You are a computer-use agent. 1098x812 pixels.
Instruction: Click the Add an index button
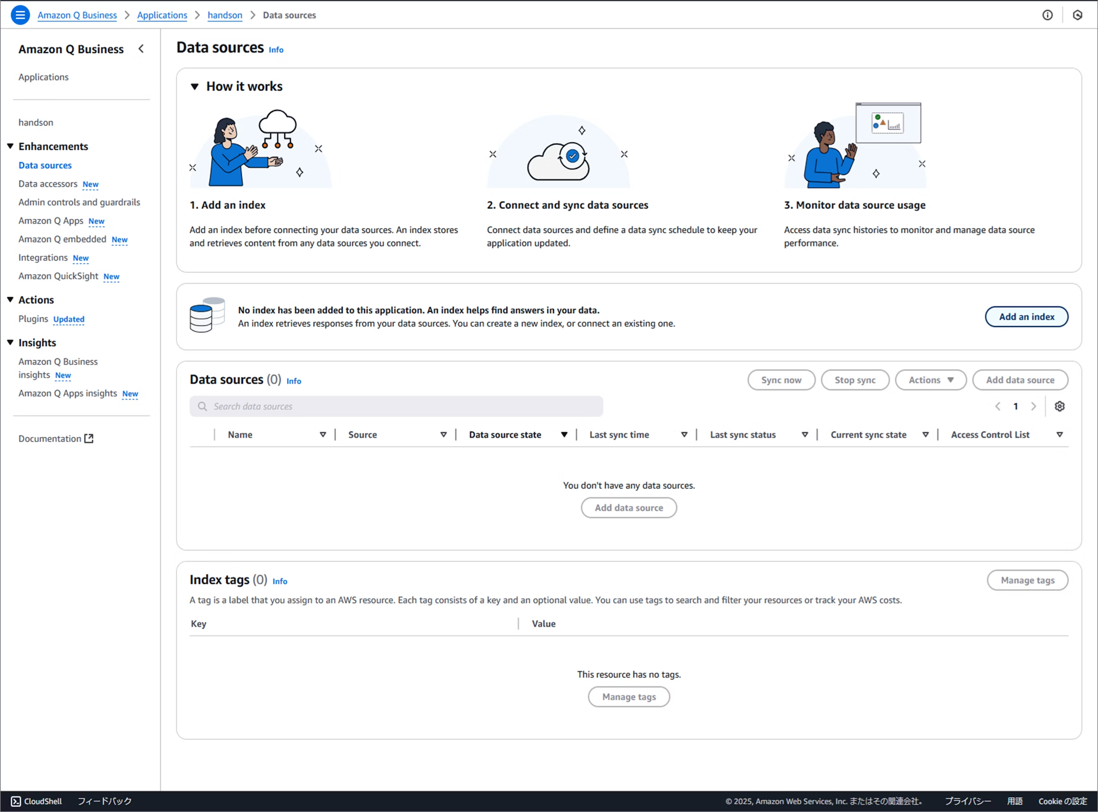point(1026,317)
